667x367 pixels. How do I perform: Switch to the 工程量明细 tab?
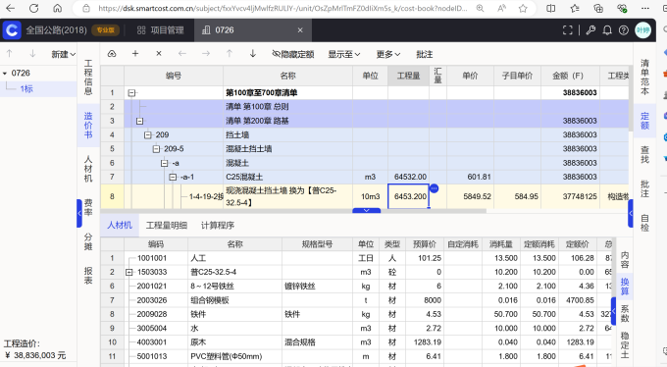167,226
